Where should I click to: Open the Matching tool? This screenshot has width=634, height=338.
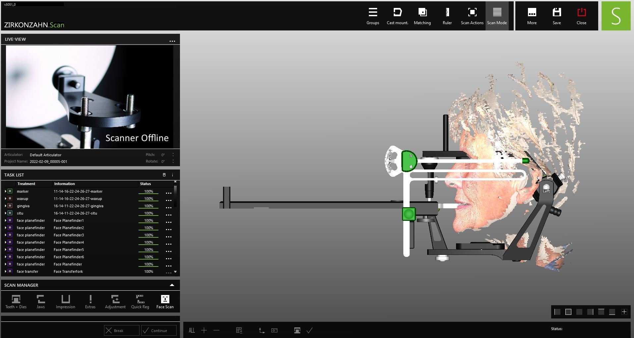pos(422,16)
